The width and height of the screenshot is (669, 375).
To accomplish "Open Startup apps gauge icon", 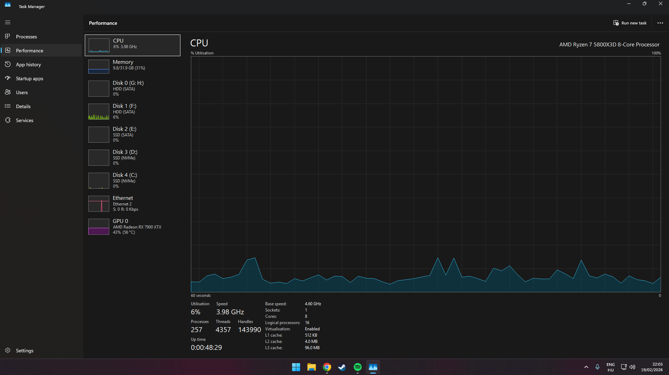I will tap(8, 78).
